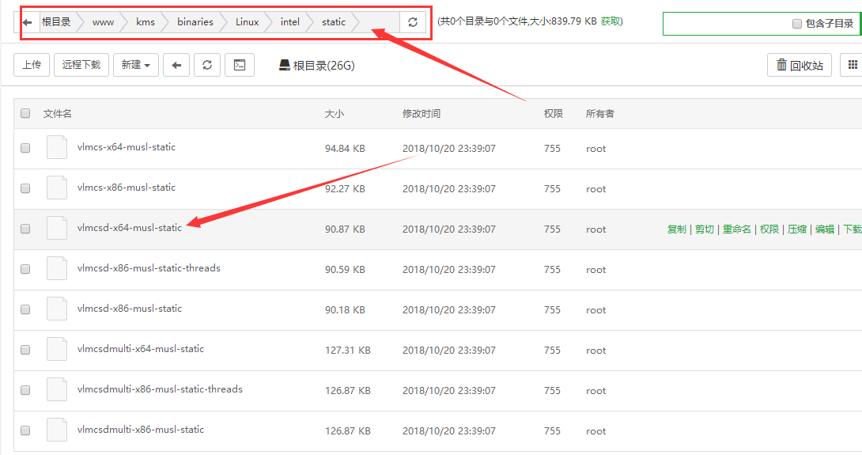The width and height of the screenshot is (862, 455).
Task: Enable the 包含子目录 checkbox
Action: tap(797, 24)
